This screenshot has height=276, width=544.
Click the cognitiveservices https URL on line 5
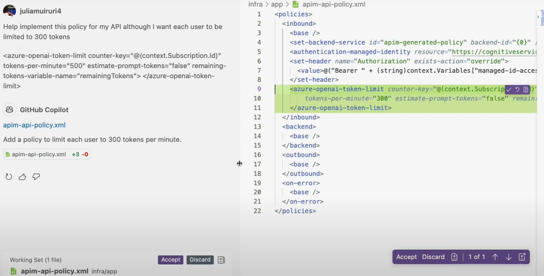point(494,52)
